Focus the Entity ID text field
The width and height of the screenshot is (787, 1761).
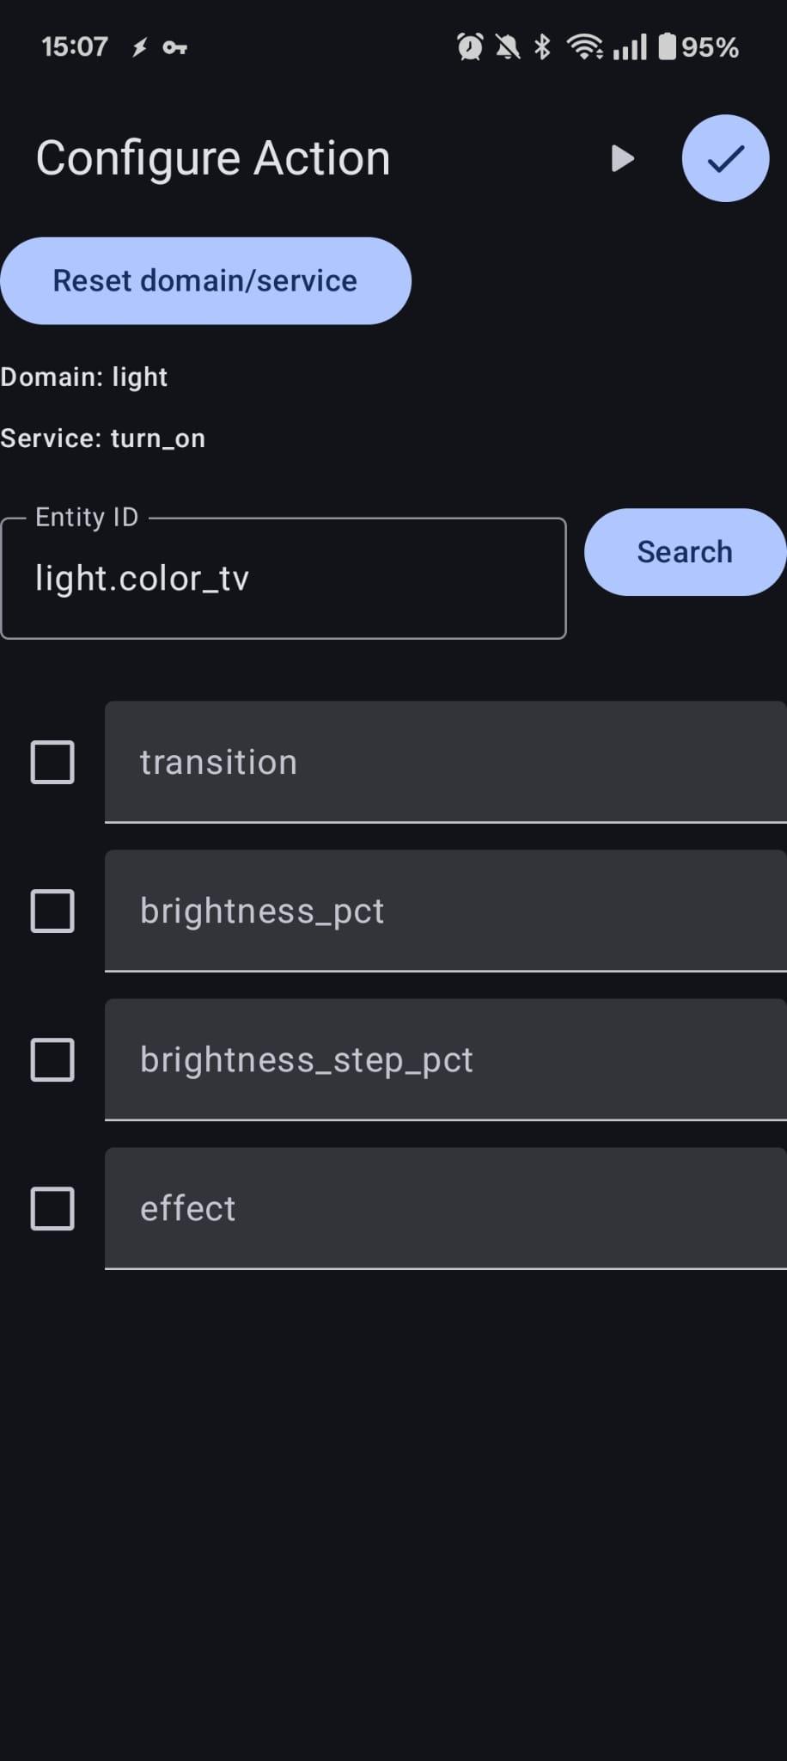(x=284, y=579)
